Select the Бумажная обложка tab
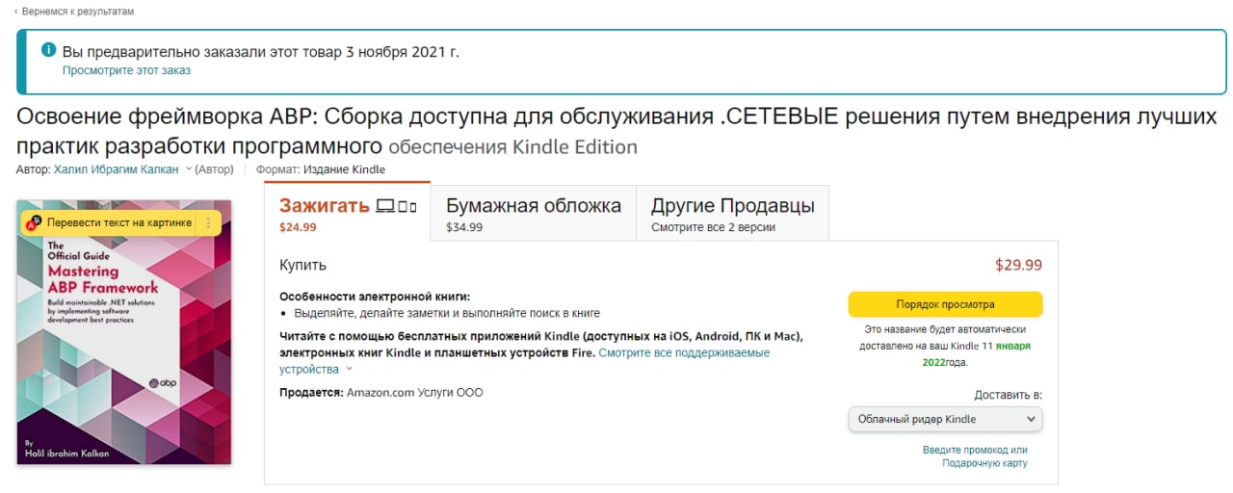This screenshot has height=493, width=1233. 533,214
